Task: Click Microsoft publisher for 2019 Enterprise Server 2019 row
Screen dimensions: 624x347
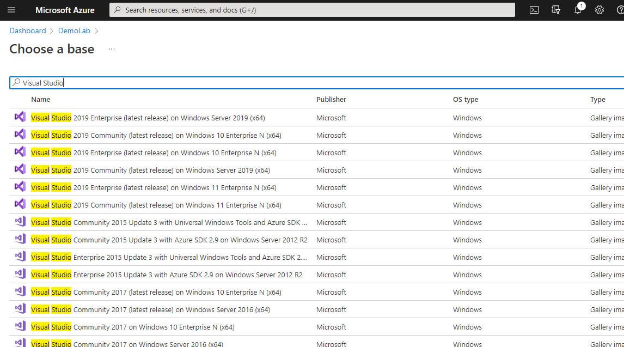Action: 331,118
